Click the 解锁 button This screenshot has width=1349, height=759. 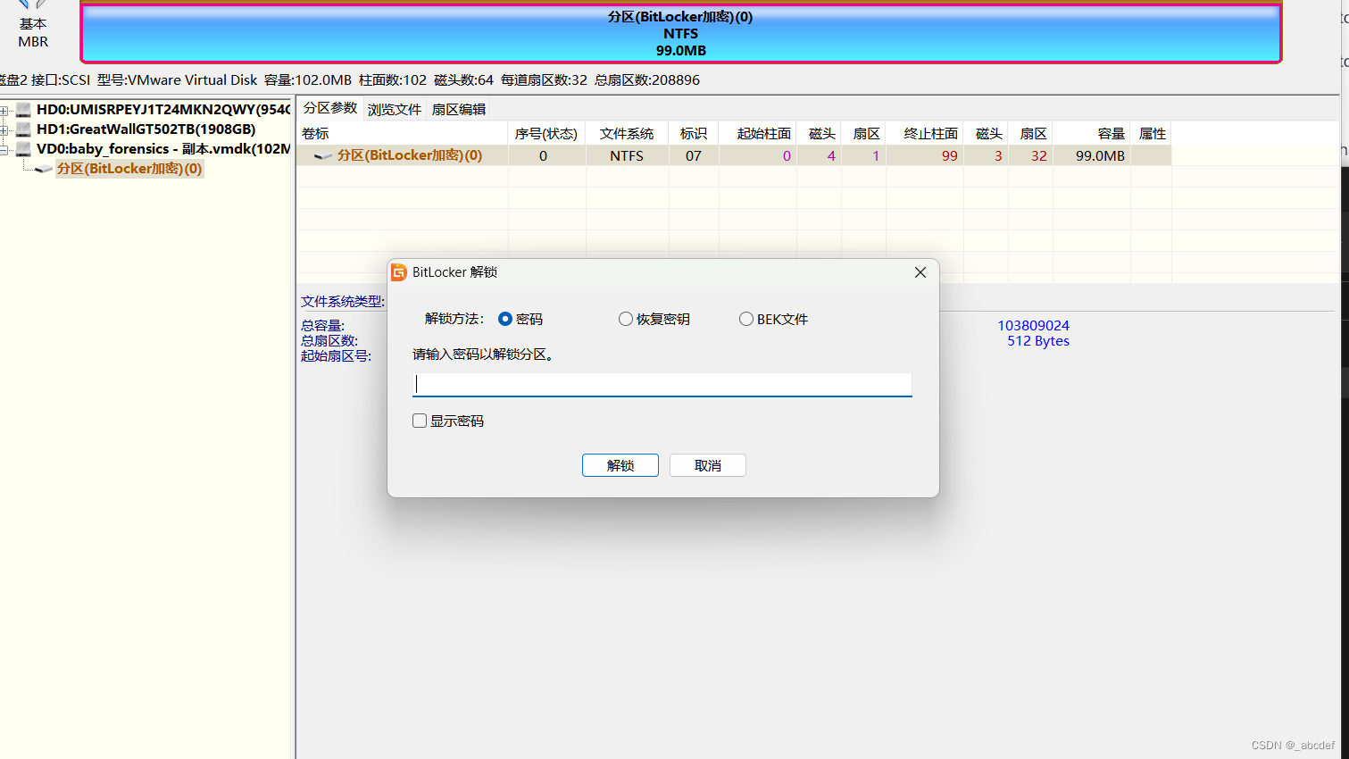click(620, 465)
